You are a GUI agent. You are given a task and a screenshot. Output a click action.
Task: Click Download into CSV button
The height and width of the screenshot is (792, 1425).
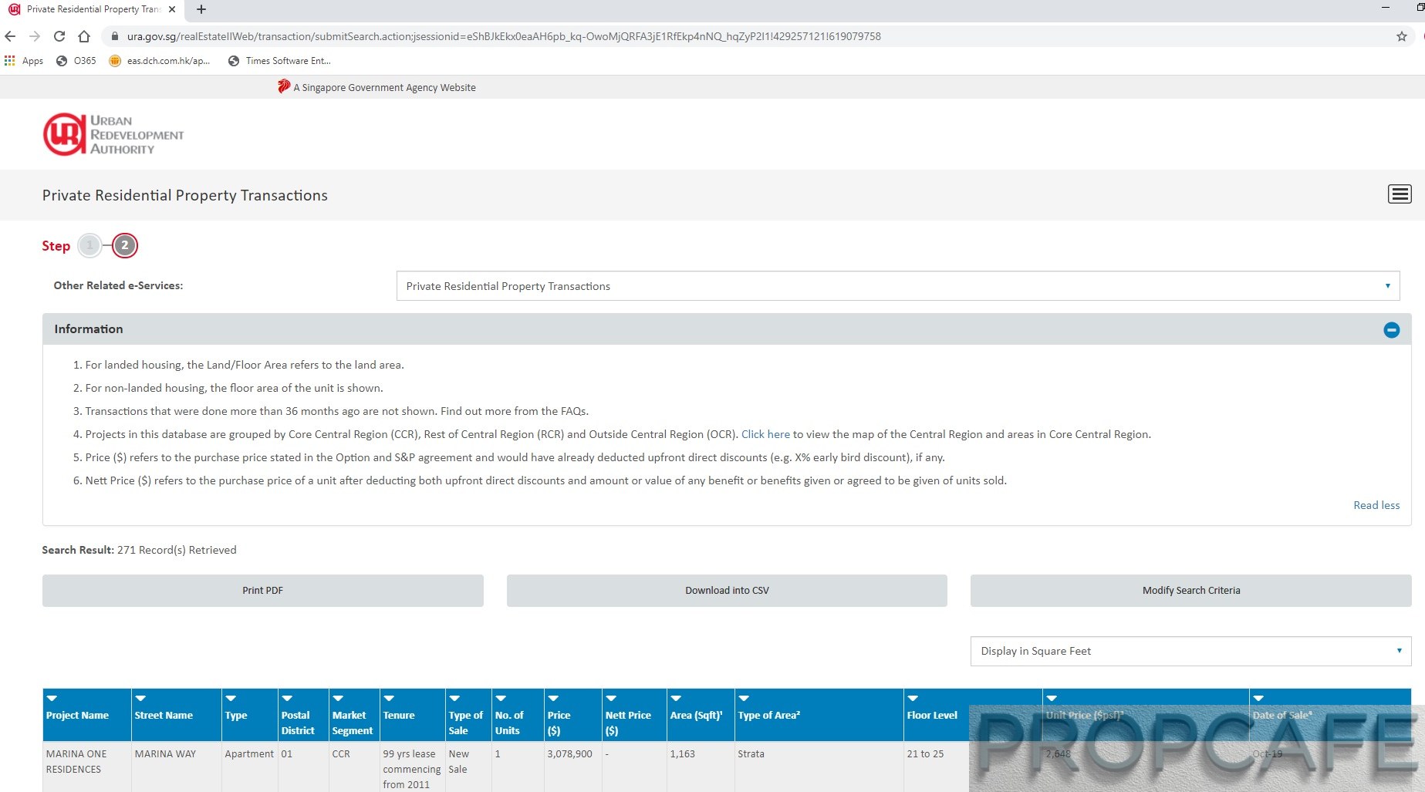coord(726,591)
